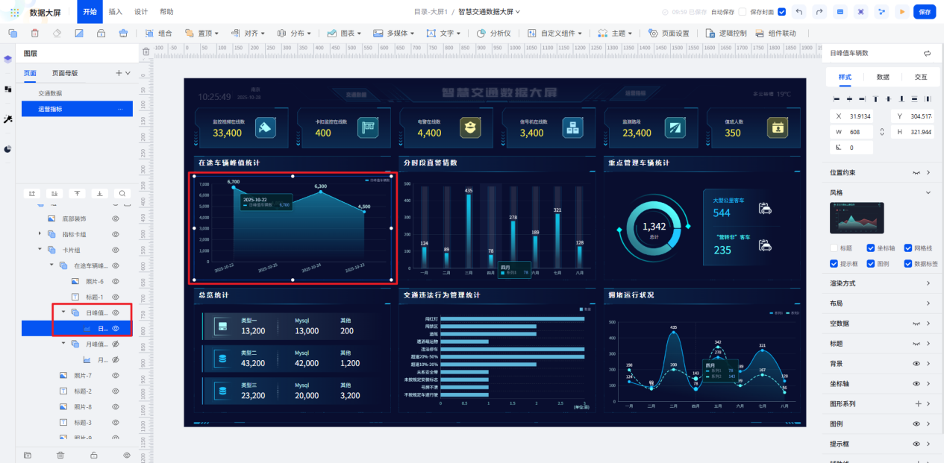This screenshot has height=463, width=944.
Task: Click the undo arrow icon
Action: 800,12
